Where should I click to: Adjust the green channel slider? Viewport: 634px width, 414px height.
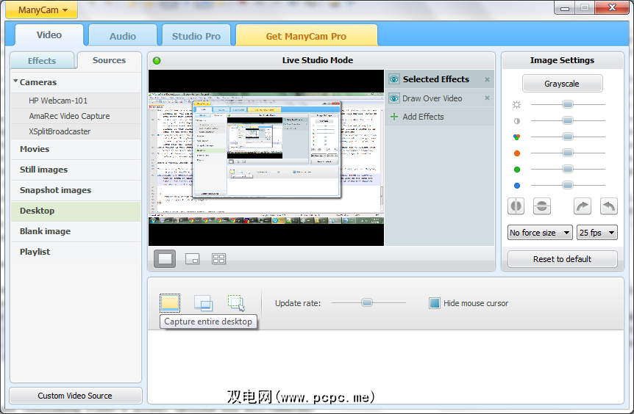pyautogui.click(x=568, y=169)
